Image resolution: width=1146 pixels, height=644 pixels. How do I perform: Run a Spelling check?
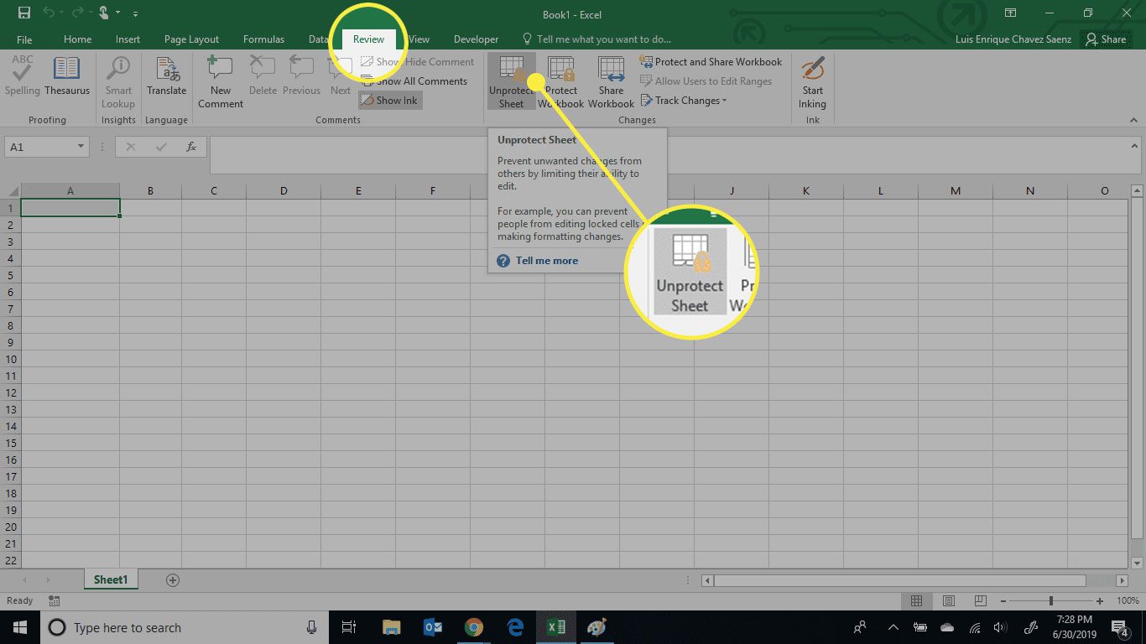tap(22, 80)
